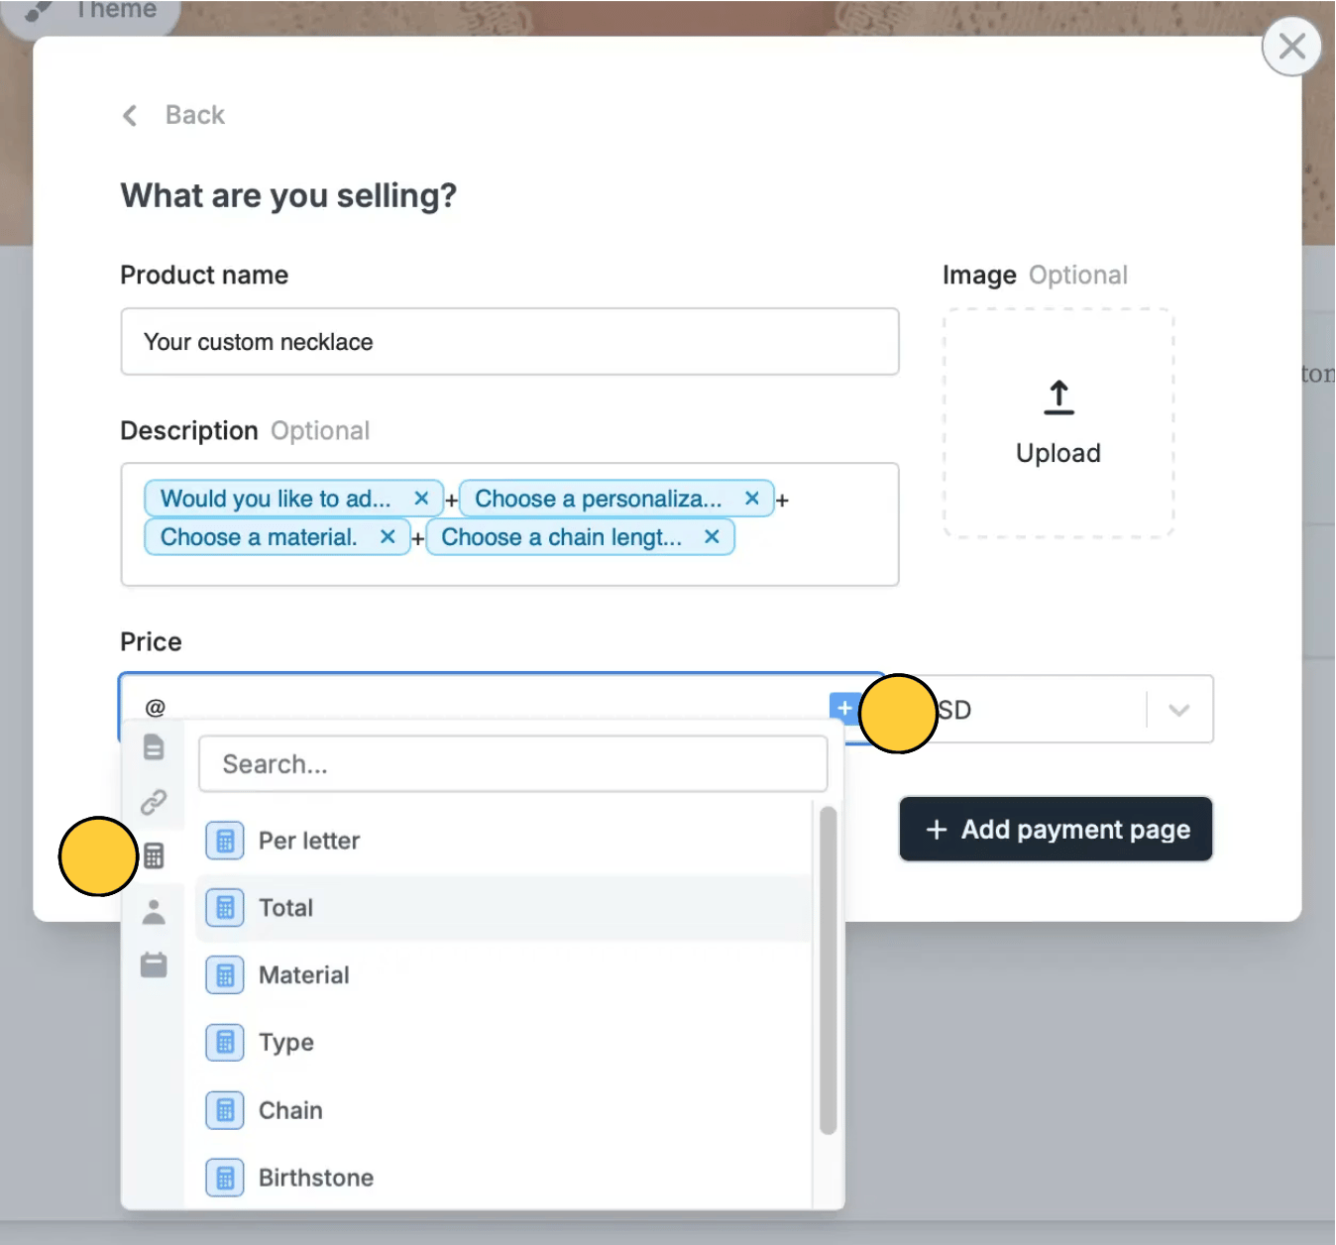Click the blue plus button in Price field
Screen dimensions: 1336x1245
844,708
